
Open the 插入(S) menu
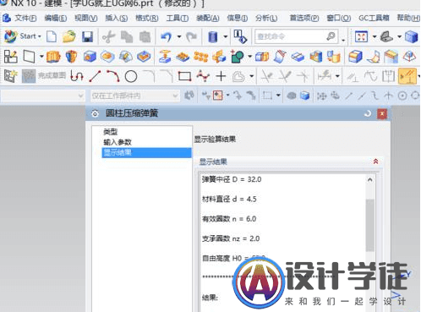(x=117, y=18)
